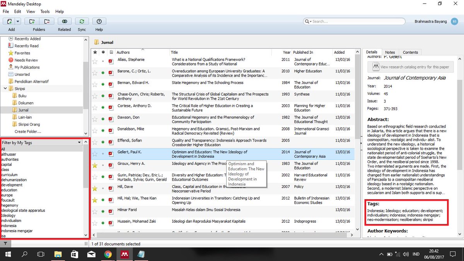Open PDF icon for Hilmar Farid
464x261 pixels.
click(111, 212)
